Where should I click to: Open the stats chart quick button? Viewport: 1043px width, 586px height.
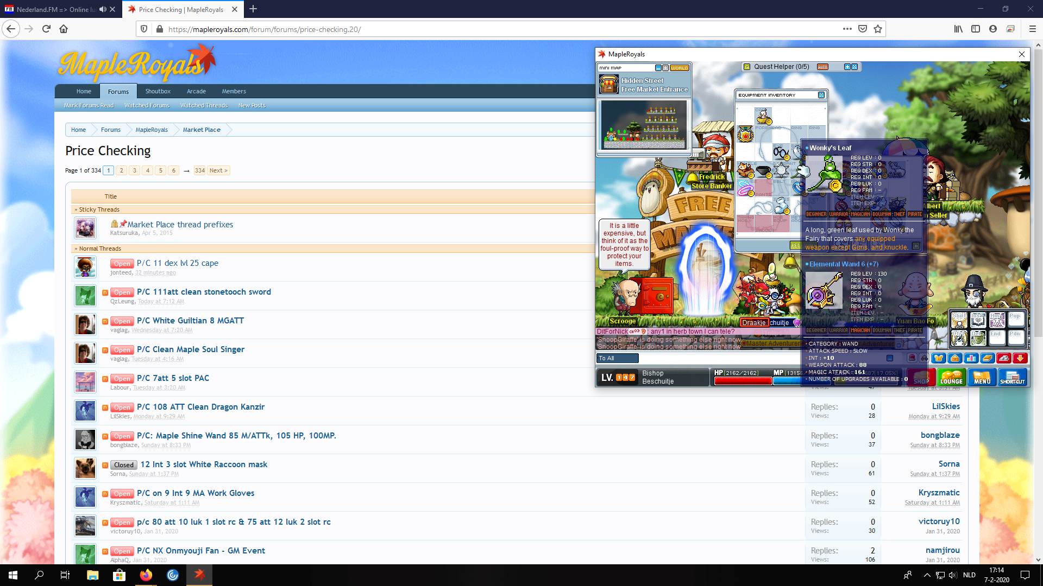click(x=971, y=358)
